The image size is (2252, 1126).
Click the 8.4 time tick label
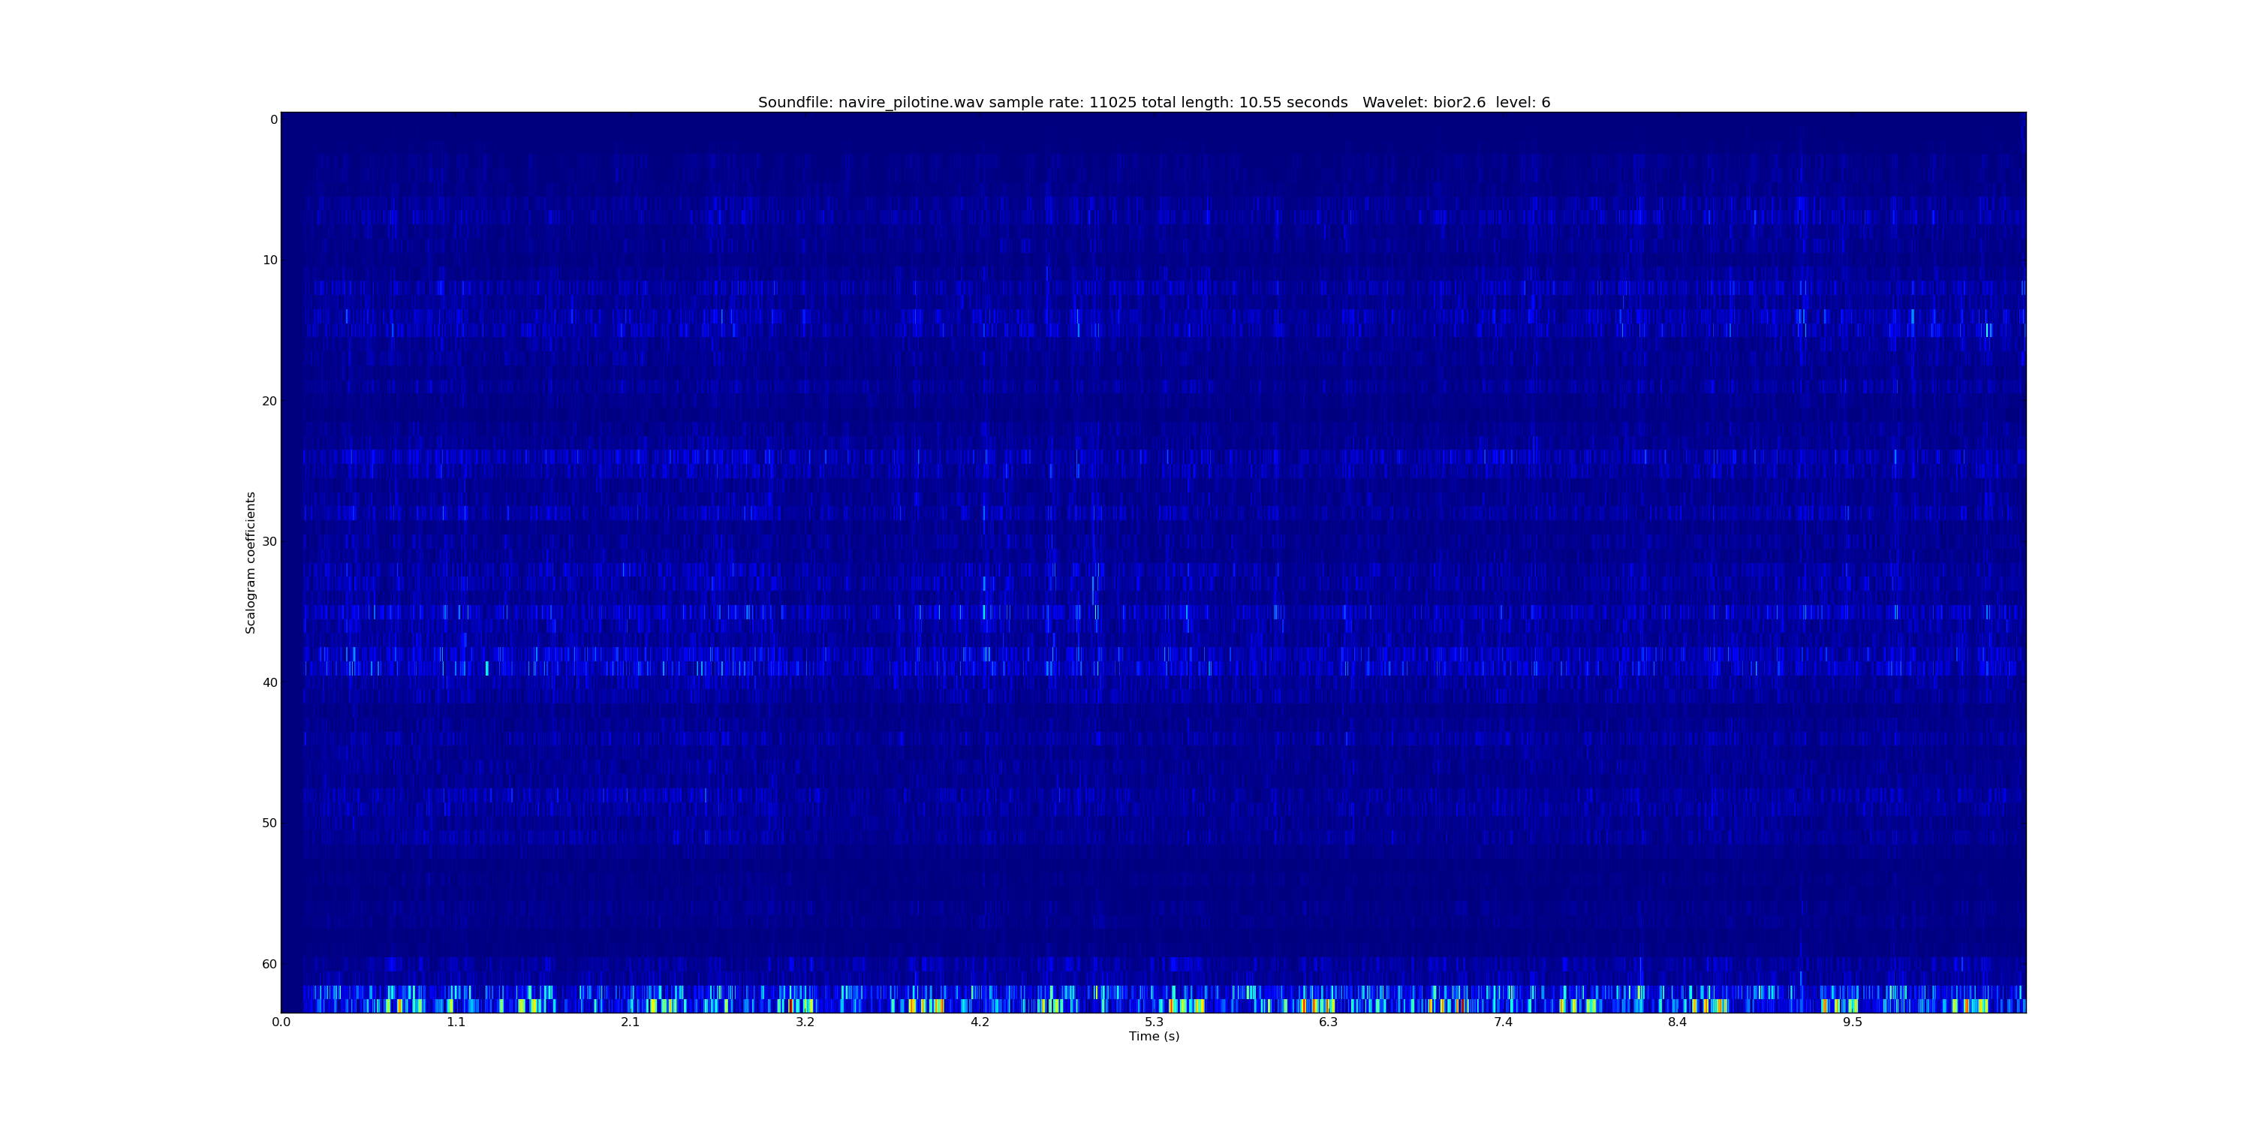pos(1677,1022)
